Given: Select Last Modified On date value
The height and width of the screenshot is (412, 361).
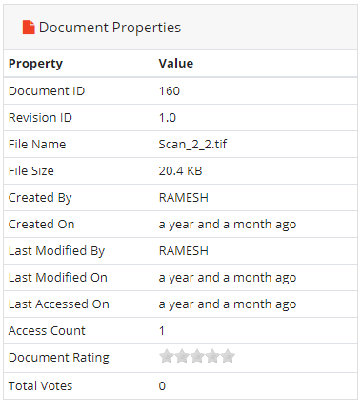Looking at the screenshot, I should tap(228, 278).
